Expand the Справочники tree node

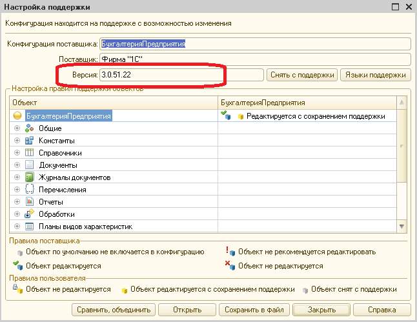(x=17, y=153)
